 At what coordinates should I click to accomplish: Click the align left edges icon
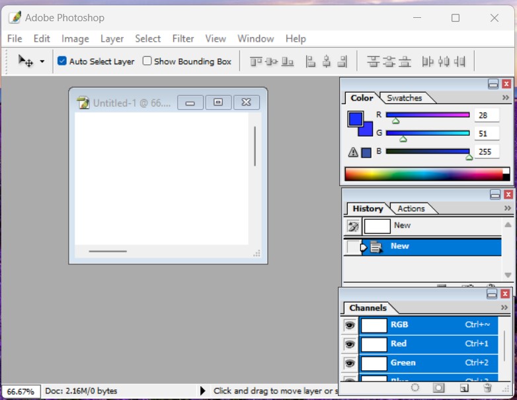point(310,62)
